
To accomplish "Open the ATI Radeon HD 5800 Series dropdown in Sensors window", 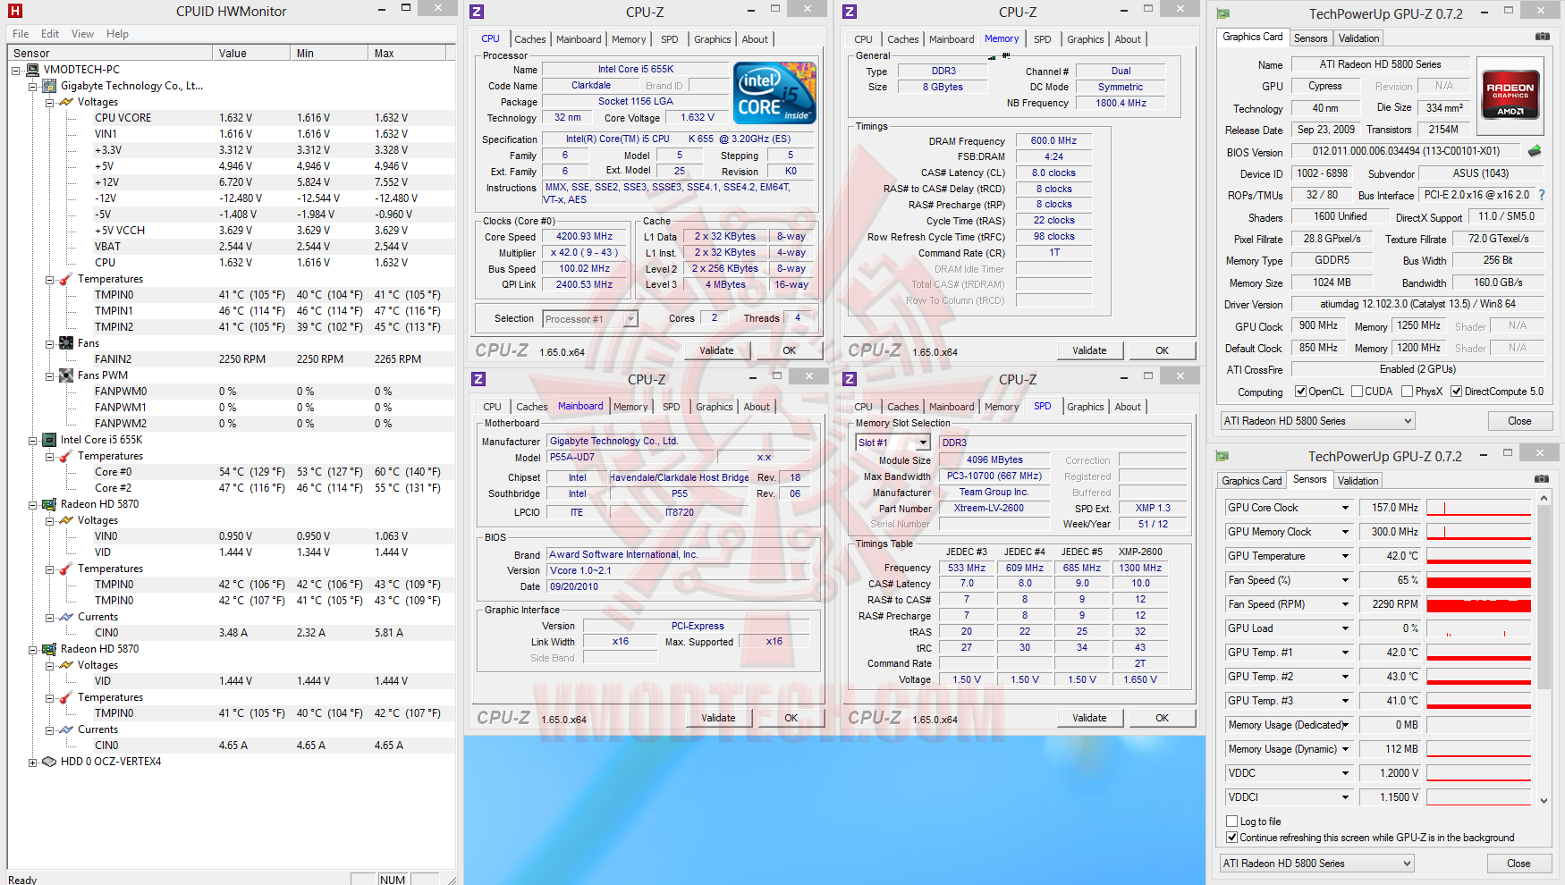I will [x=1317, y=864].
